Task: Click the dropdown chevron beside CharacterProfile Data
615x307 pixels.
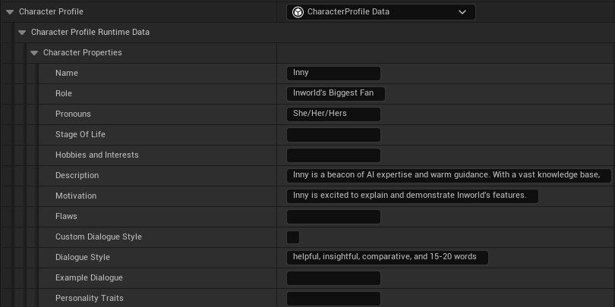Action: tap(462, 12)
